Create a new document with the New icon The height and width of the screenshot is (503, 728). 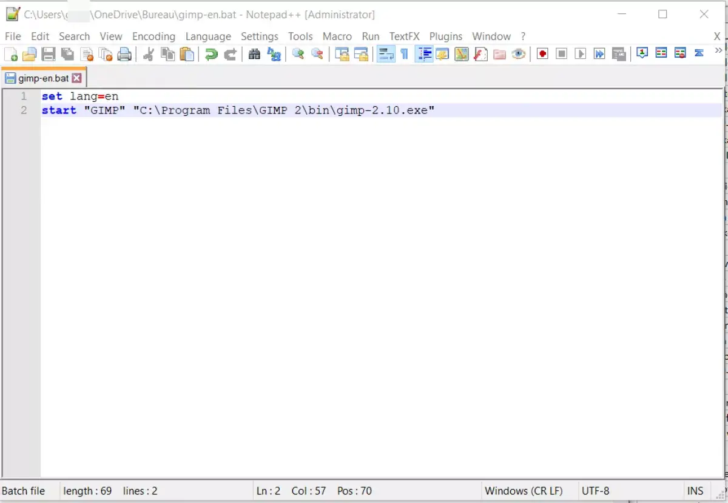coord(11,55)
